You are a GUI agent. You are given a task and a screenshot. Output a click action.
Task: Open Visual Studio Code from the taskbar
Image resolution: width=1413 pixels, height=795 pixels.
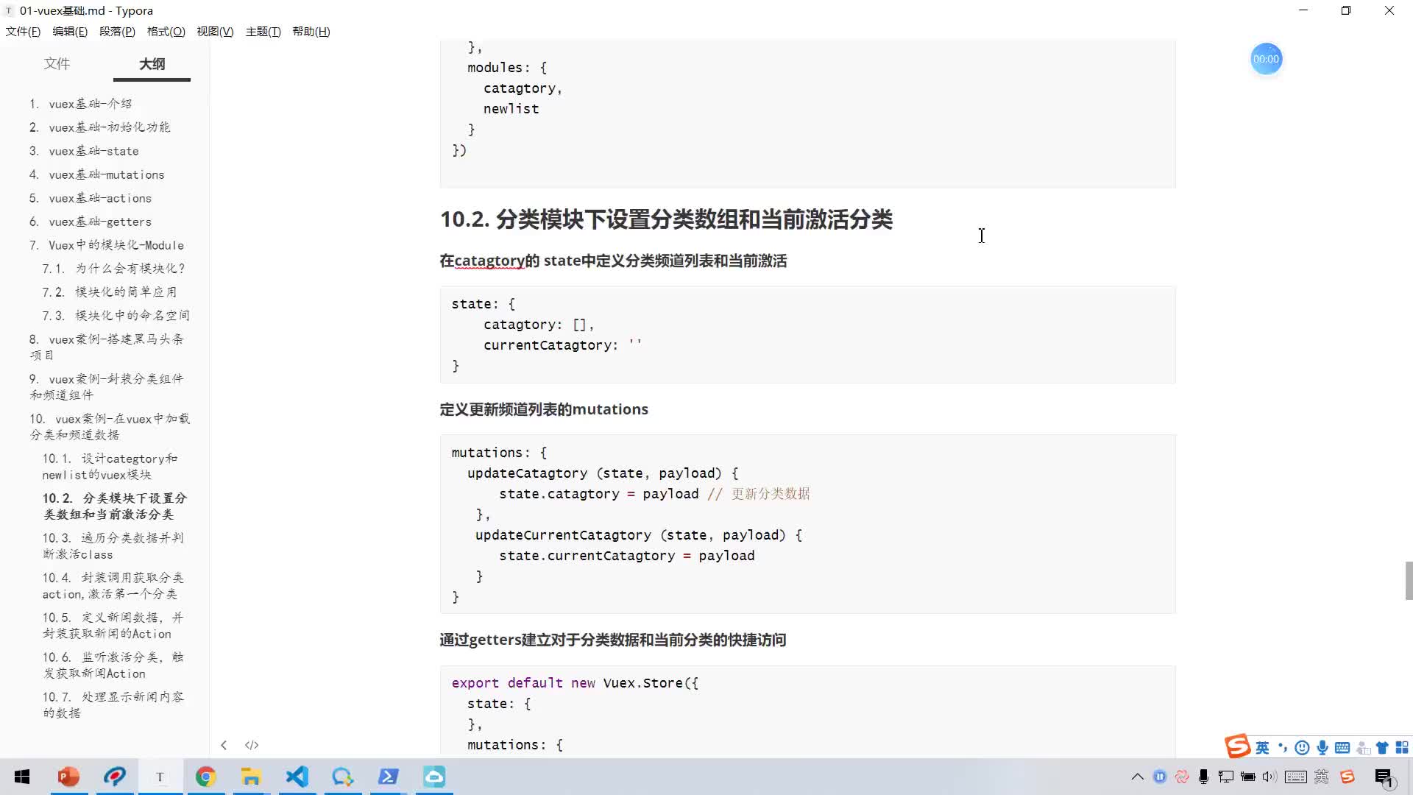tap(297, 777)
